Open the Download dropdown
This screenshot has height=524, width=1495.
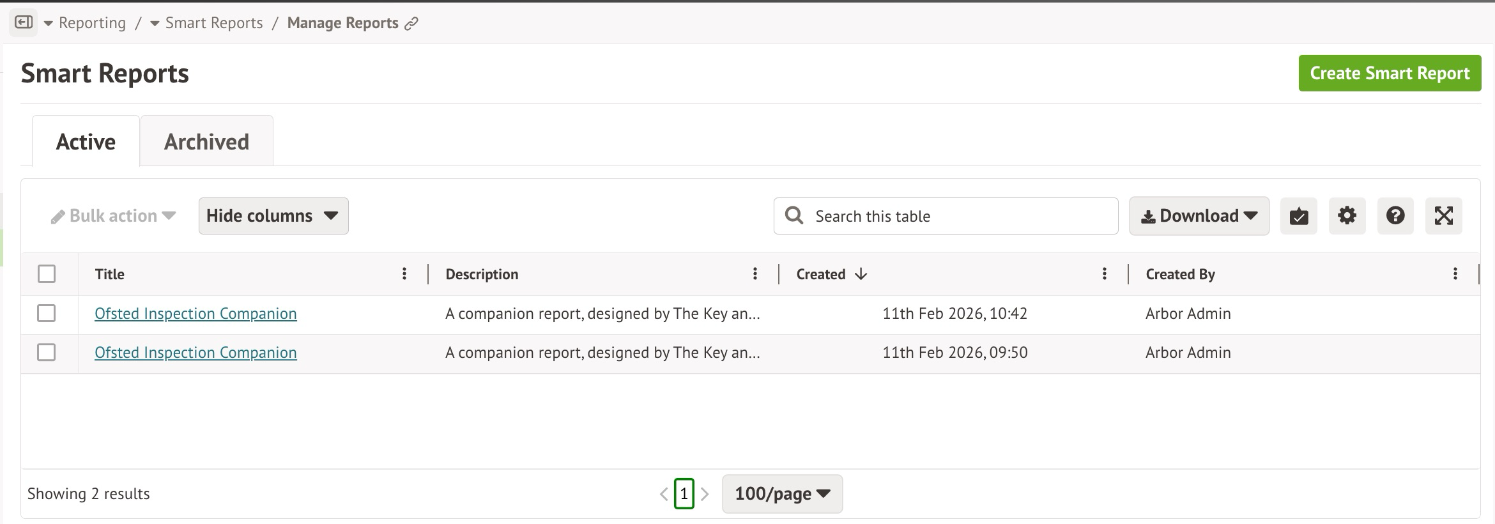1199,216
